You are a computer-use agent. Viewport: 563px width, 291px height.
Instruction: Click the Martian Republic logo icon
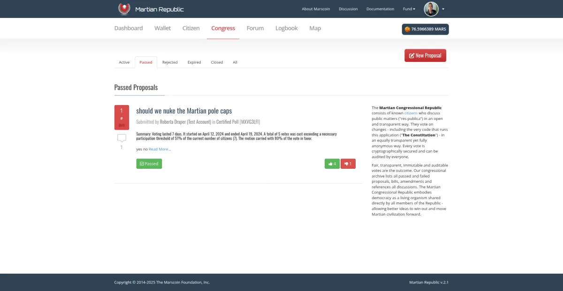tap(124, 9)
